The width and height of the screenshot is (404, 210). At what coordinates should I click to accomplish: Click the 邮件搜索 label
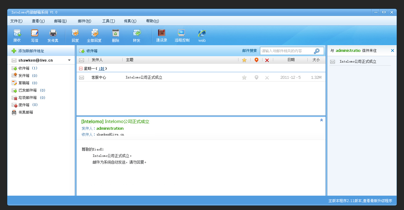pos(249,51)
